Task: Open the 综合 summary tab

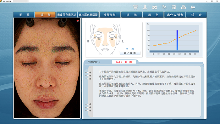Action: pyautogui.click(x=196, y=15)
